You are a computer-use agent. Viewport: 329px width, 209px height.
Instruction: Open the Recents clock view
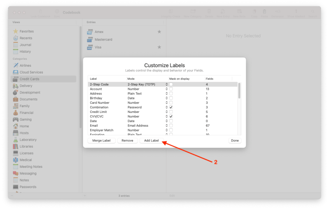(16, 38)
